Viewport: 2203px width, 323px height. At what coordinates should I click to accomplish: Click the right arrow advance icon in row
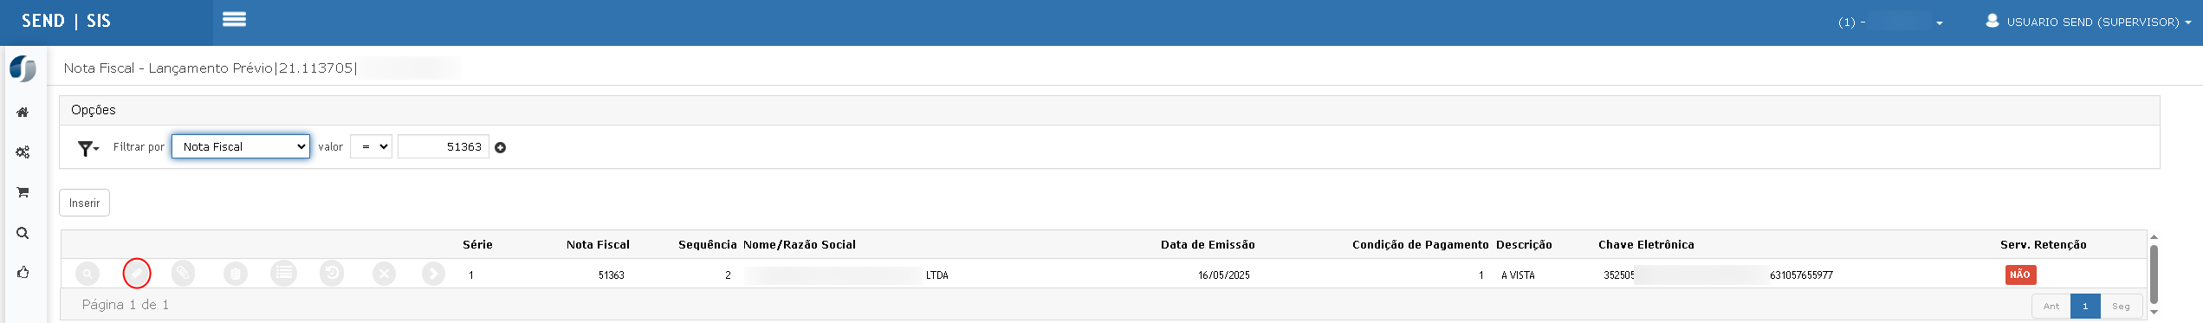[433, 274]
